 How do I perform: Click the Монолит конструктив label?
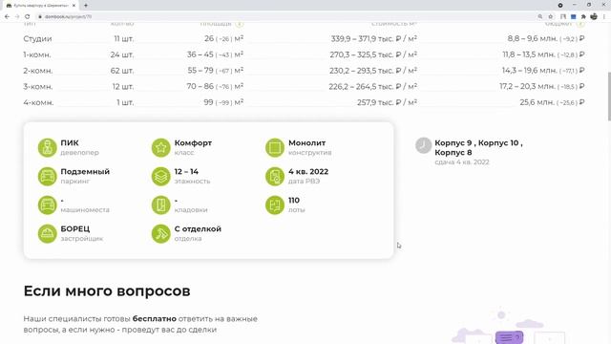[x=309, y=147]
